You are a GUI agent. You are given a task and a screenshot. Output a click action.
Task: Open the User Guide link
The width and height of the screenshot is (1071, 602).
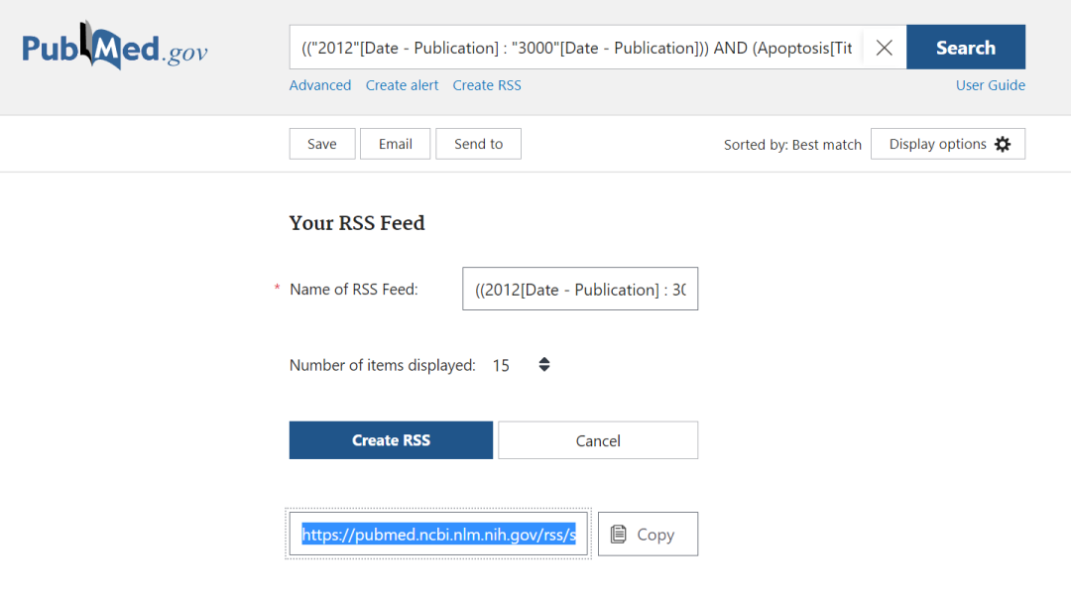(990, 85)
